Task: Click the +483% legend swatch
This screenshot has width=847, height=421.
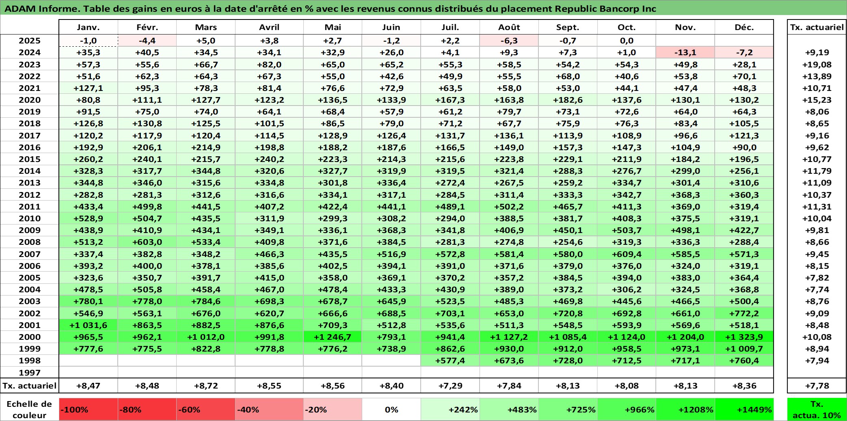Action: click(x=509, y=409)
